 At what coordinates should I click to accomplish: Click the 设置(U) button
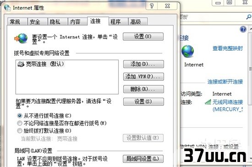point(143,37)
